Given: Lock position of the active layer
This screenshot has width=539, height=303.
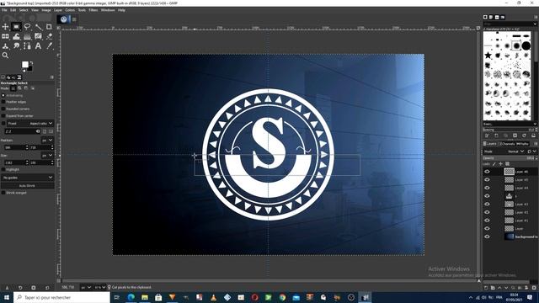Looking at the screenshot, I should (500, 164).
